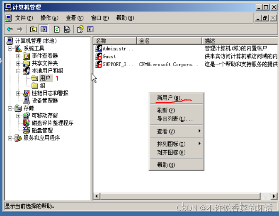Select the Guest user name text
This screenshot has height=216, width=279.
point(109,57)
